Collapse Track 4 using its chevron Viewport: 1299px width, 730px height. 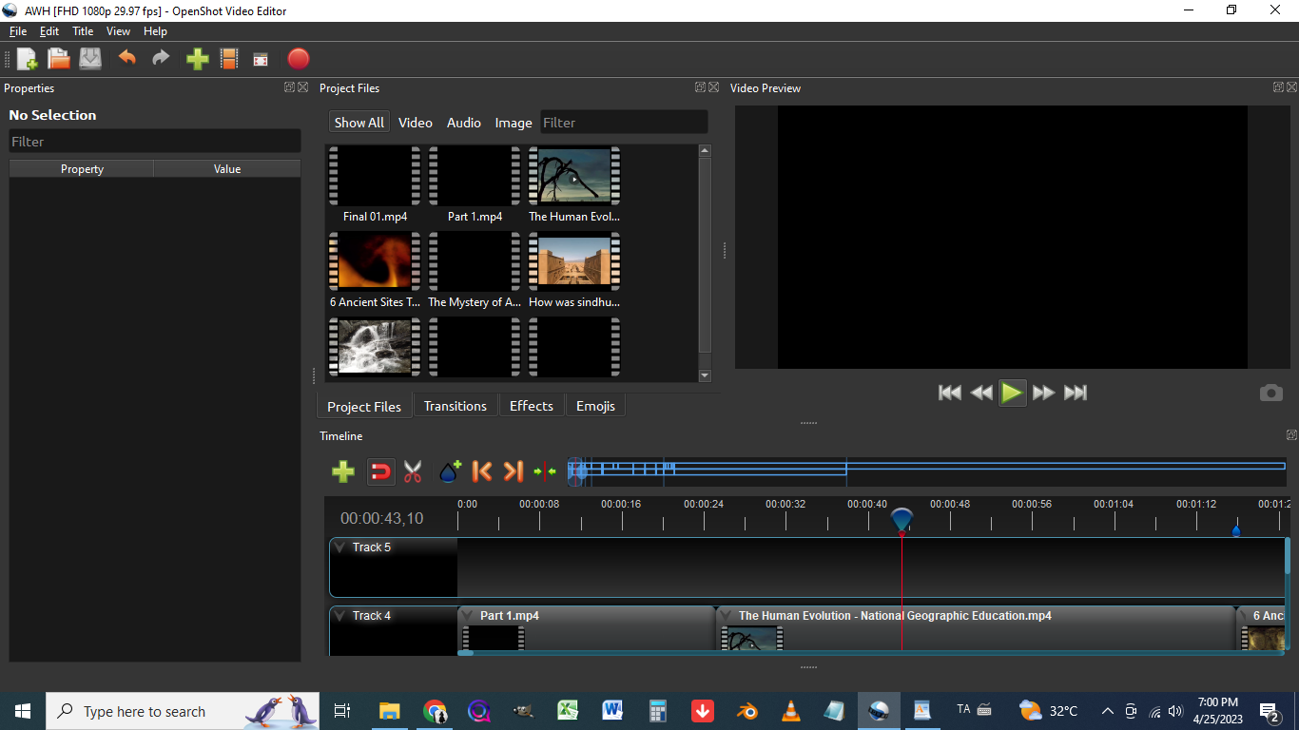coord(340,615)
